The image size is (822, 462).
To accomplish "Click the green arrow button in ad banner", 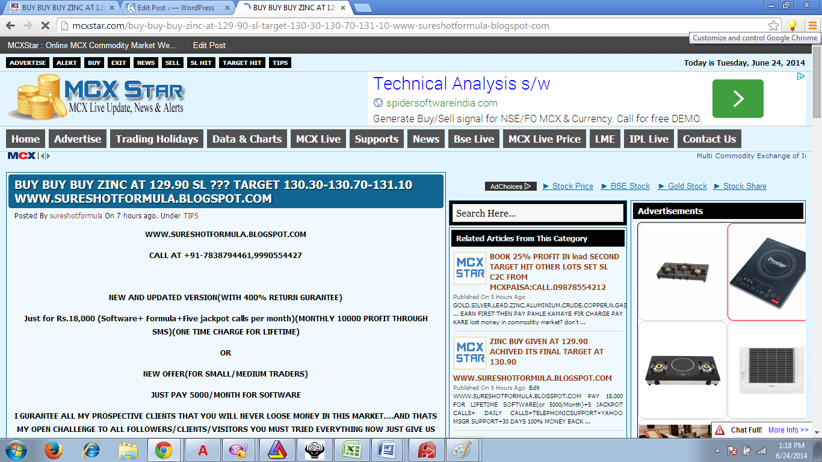I will [x=738, y=99].
